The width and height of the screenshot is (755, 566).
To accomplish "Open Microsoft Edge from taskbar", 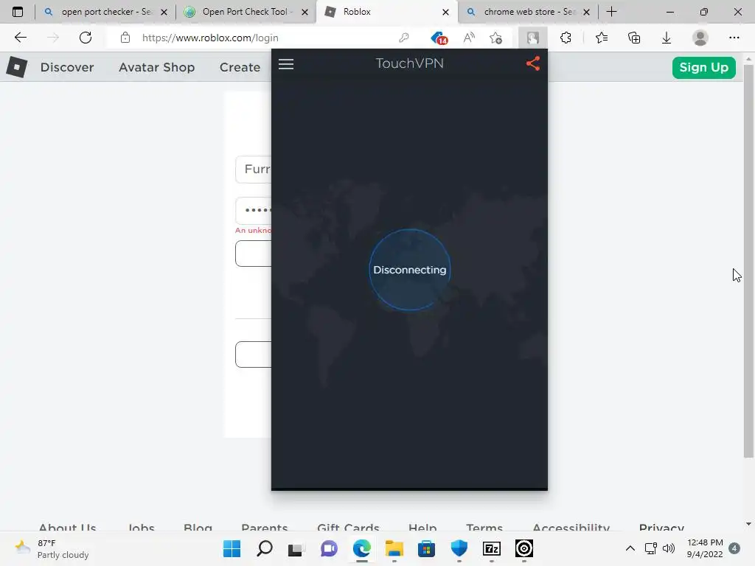I will [361, 548].
